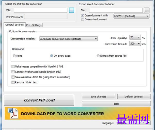
Task: Enable the Overwrite document checkbox
Action: 82,19
